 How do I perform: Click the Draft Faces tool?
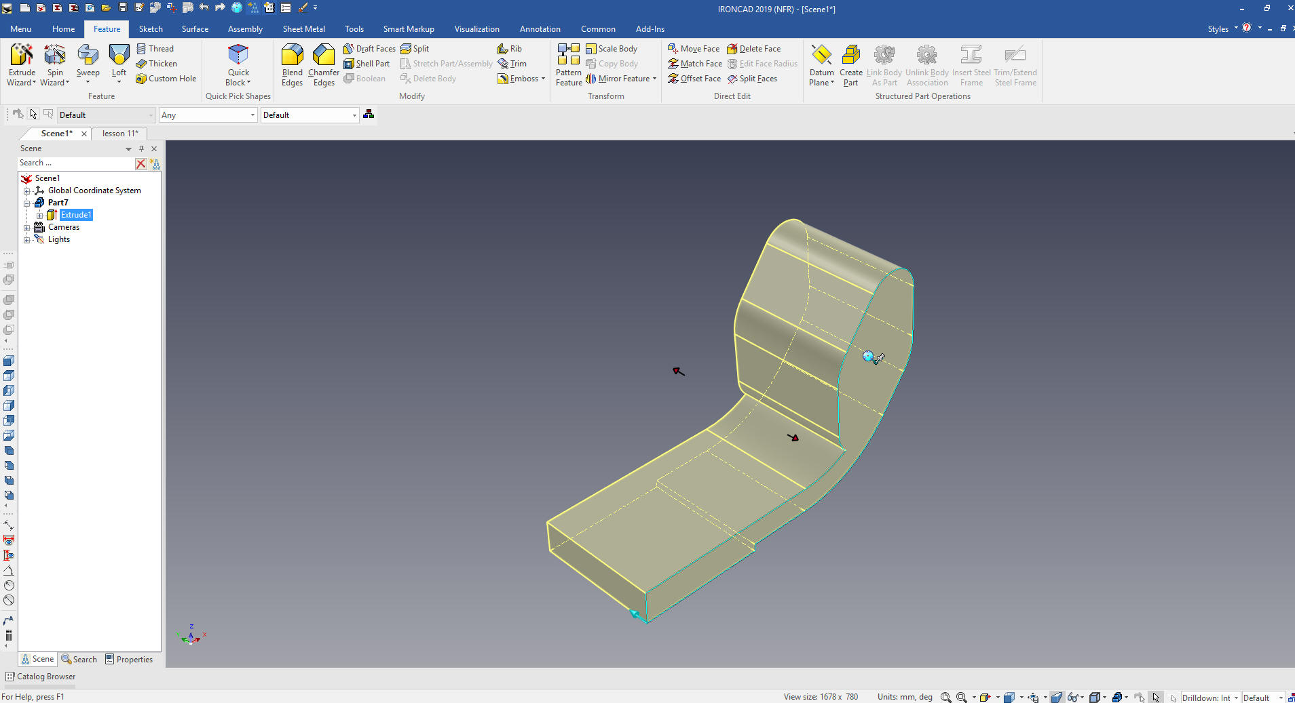tap(369, 49)
